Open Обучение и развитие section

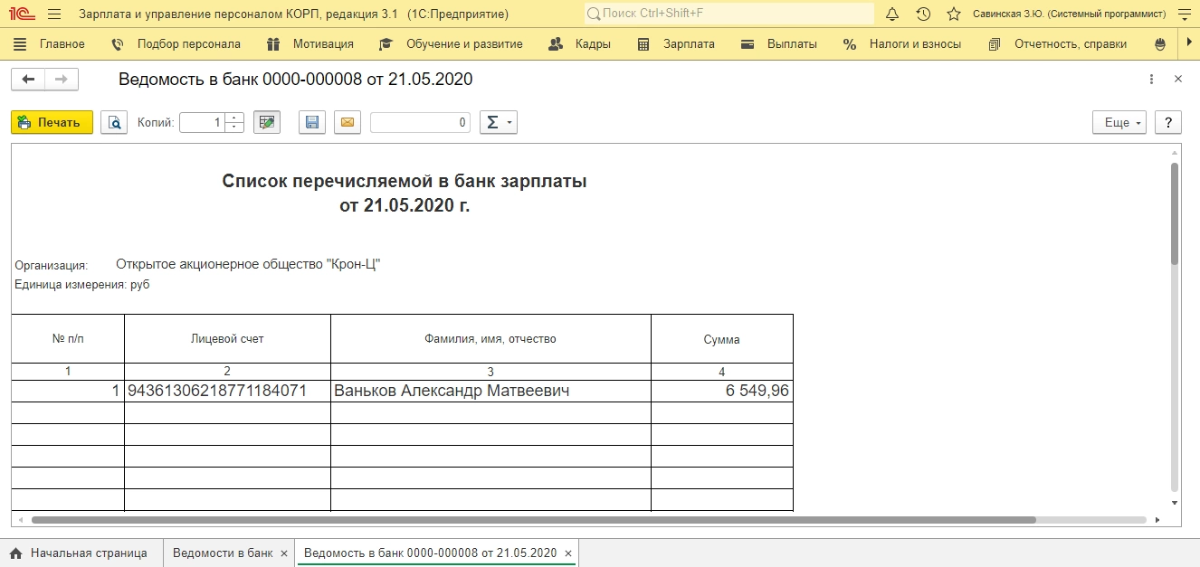click(x=451, y=43)
